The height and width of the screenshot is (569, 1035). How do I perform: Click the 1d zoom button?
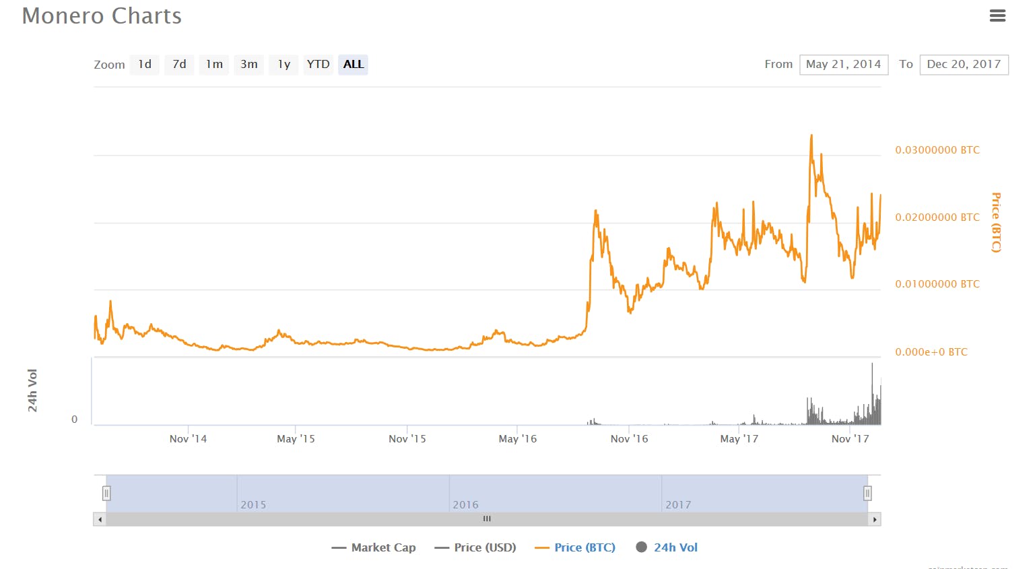point(144,64)
